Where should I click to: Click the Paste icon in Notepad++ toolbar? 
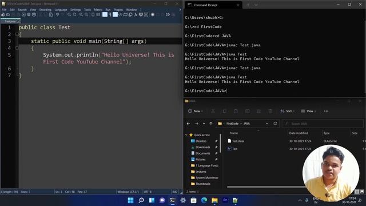(51, 14)
